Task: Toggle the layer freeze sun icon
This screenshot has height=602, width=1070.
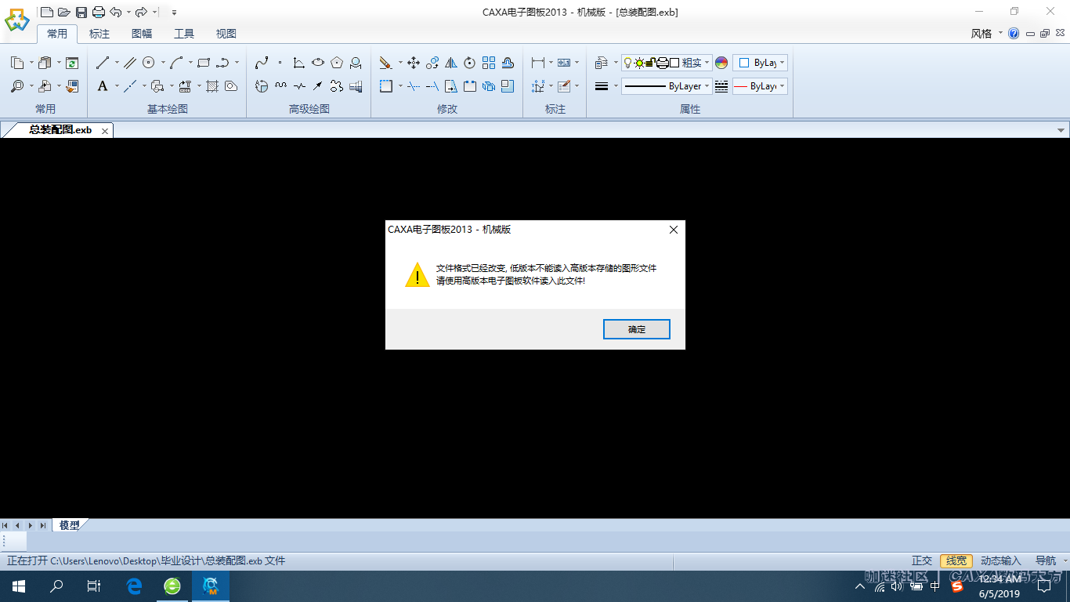Action: (x=639, y=63)
